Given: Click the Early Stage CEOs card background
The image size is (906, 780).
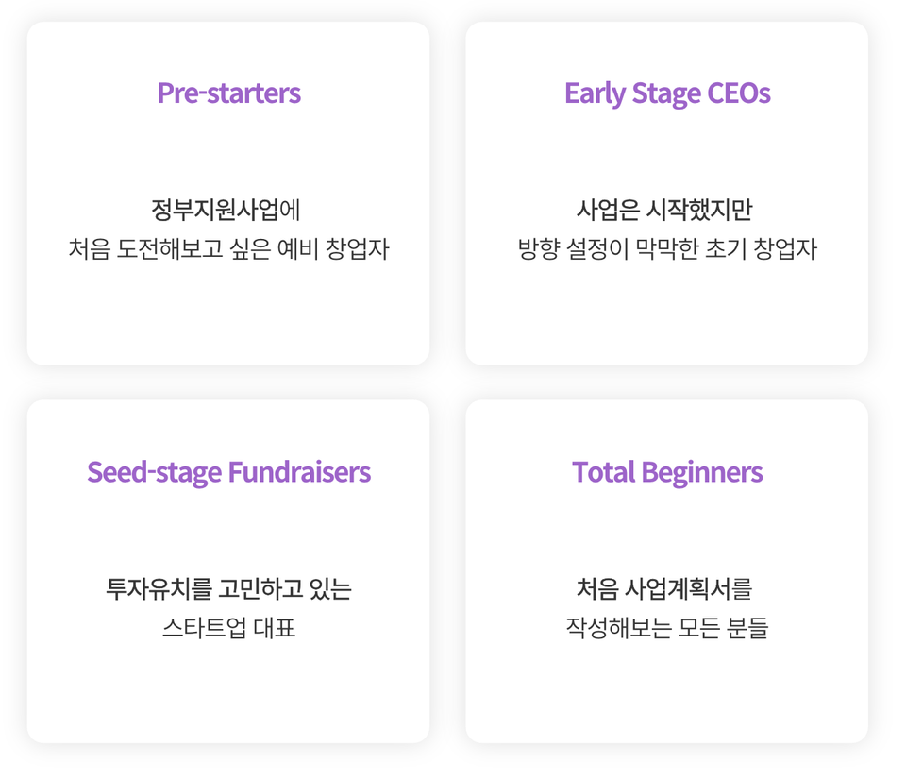Looking at the screenshot, I should 667,313.
